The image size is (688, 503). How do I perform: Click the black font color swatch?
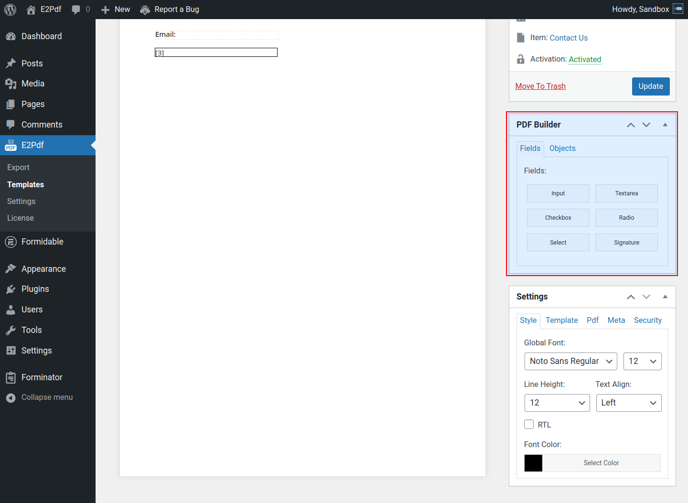click(533, 463)
